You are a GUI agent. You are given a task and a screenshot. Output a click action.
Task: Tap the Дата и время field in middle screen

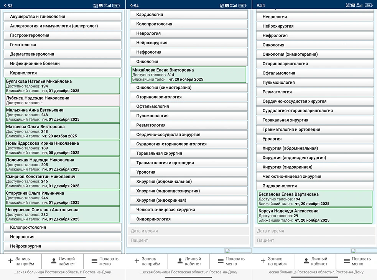[188, 231]
